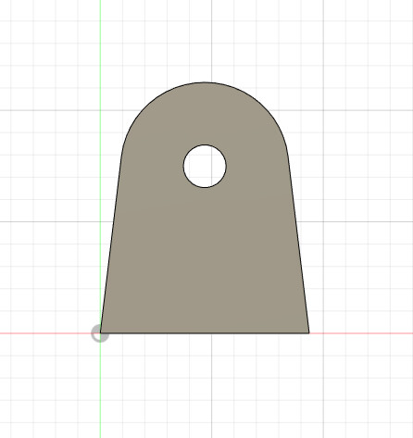The height and width of the screenshot is (438, 413).
Task: Click empty grid space above the arc
Action: click(x=205, y=40)
